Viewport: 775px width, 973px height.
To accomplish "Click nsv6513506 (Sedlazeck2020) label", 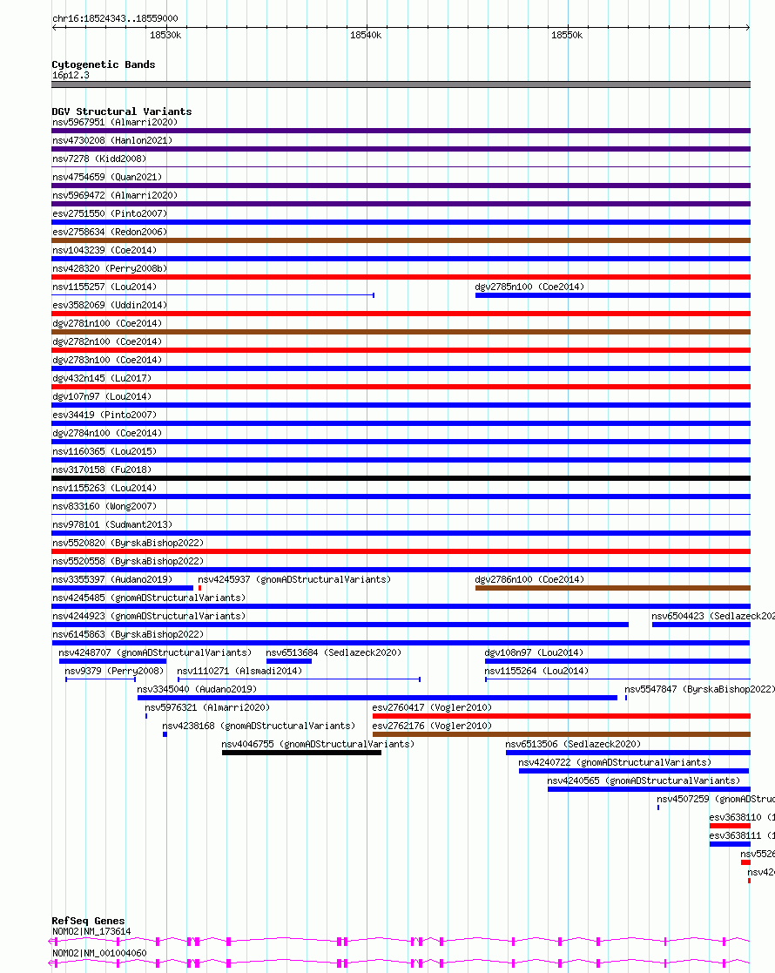I will point(573,745).
